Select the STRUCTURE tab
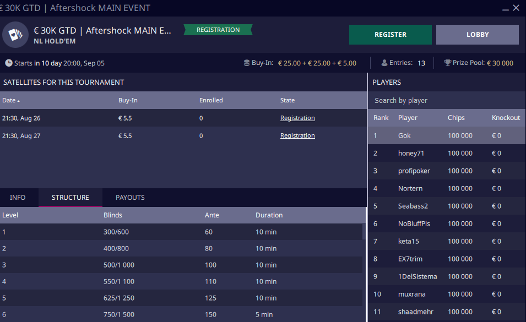The width and height of the screenshot is (526, 322). 70,198
